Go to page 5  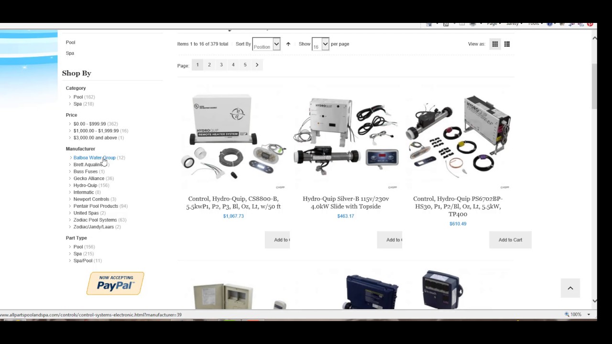[245, 64]
